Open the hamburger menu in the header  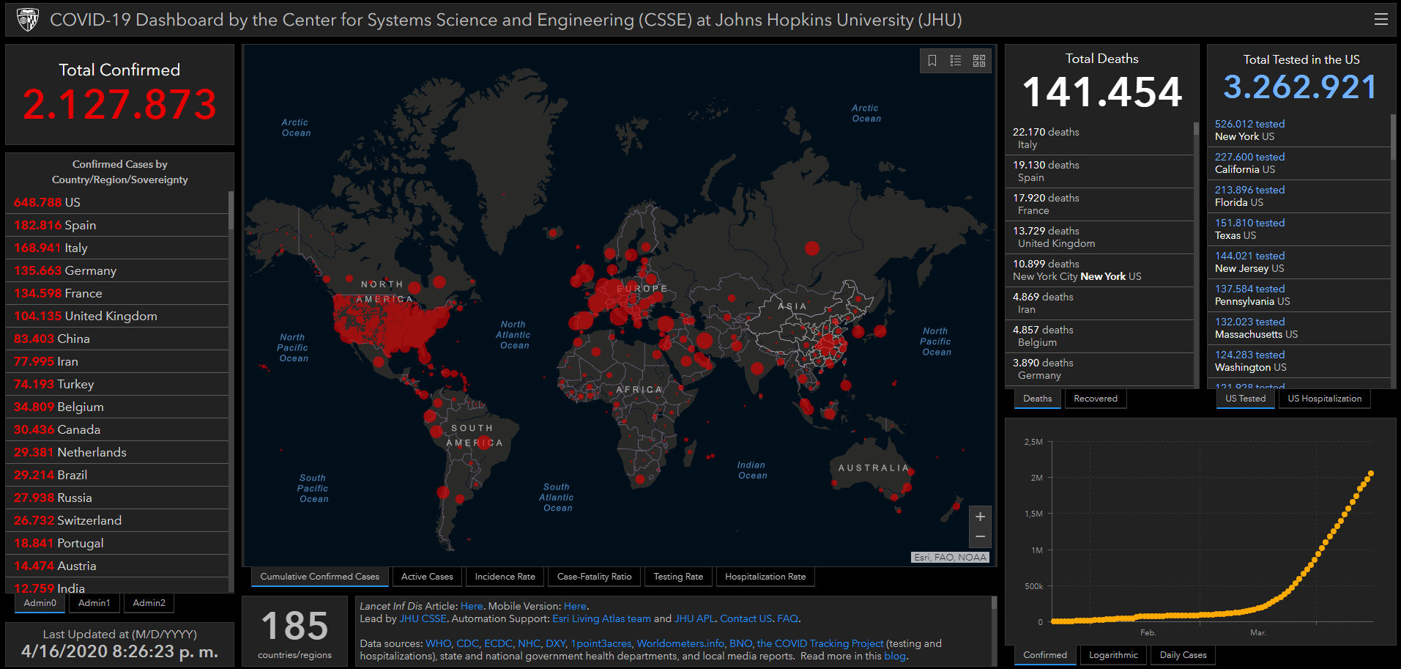[1380, 20]
